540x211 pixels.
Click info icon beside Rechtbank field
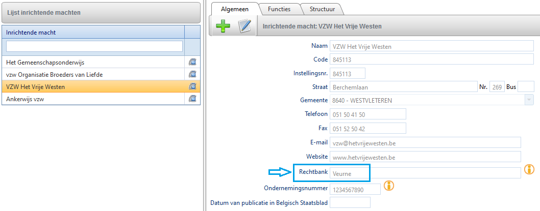point(529,169)
